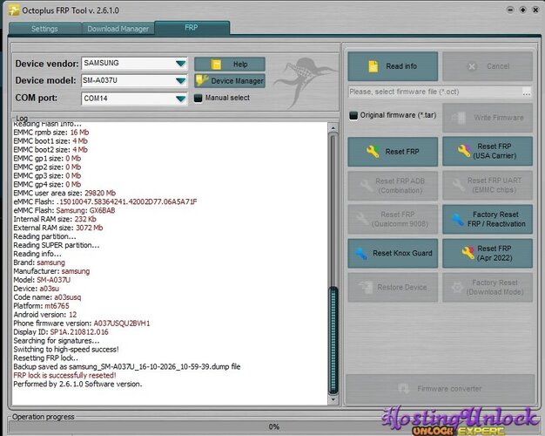The height and width of the screenshot is (436, 545).
Task: Click the Read info button
Action: [393, 66]
